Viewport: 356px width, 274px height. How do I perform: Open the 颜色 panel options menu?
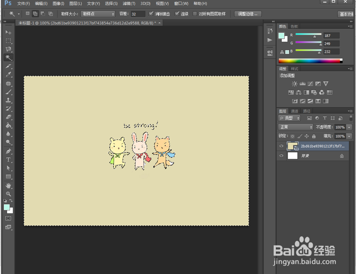[350, 26]
